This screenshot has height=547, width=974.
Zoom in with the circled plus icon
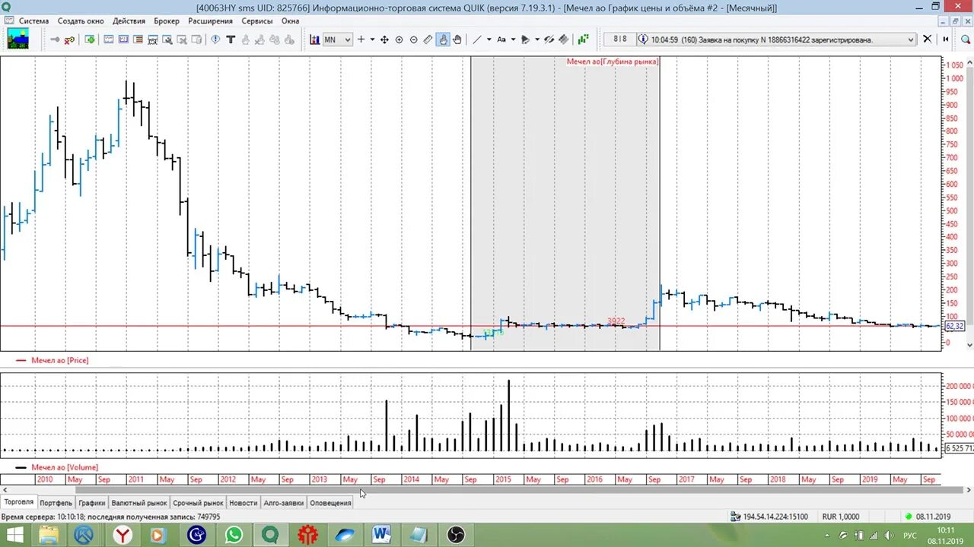399,40
